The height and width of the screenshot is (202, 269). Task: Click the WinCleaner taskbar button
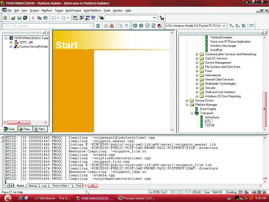53,198
